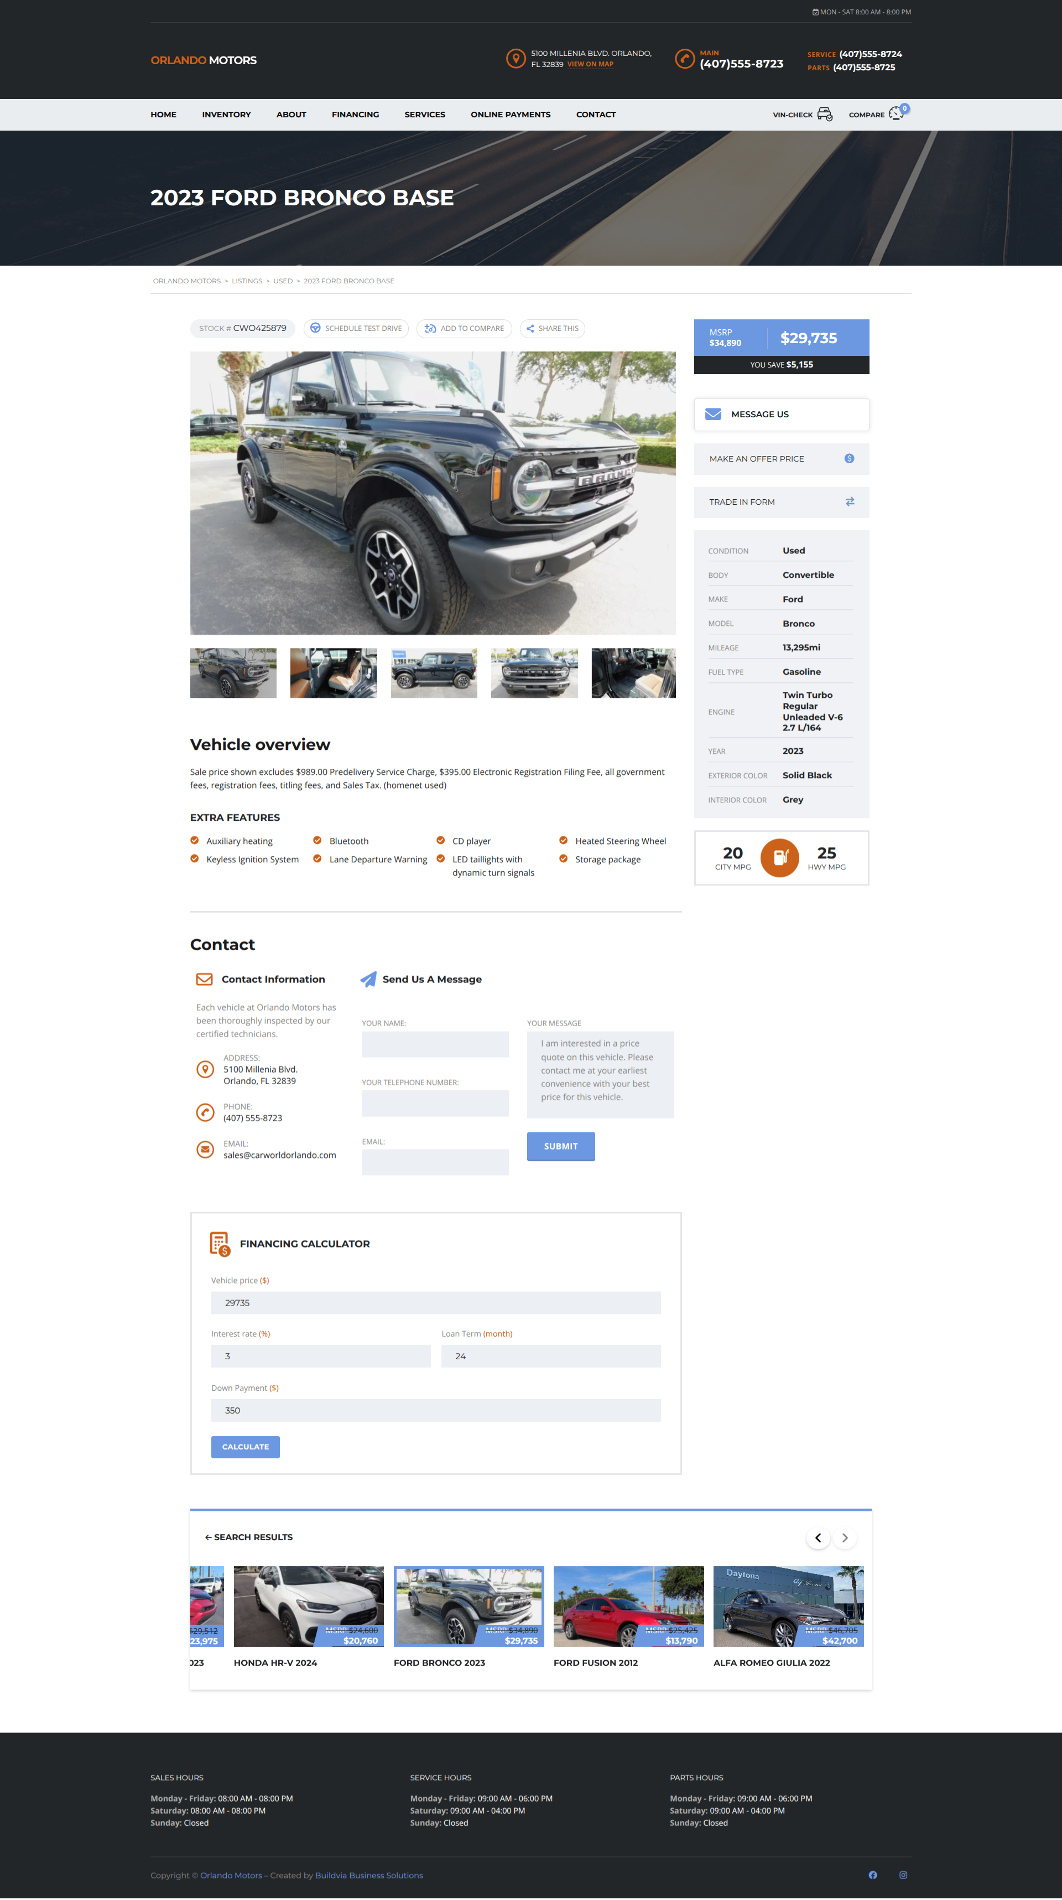Click the location pin icon in header

tap(516, 58)
